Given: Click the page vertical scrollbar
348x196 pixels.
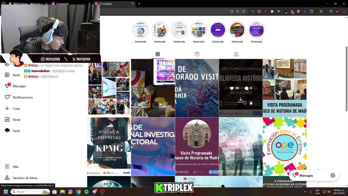Looking at the screenshot, I should [346, 79].
